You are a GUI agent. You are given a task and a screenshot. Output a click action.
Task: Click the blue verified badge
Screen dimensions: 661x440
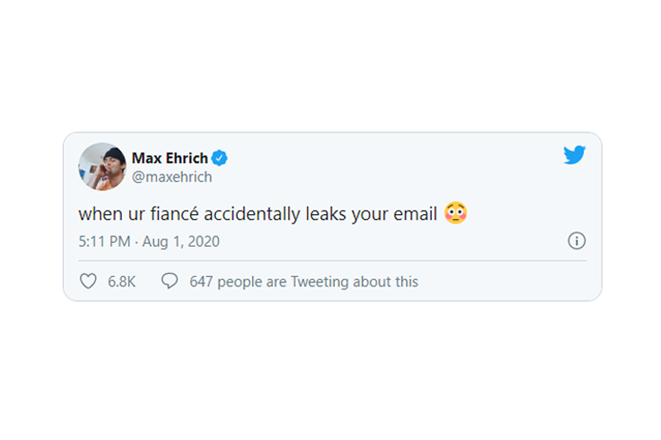pyautogui.click(x=219, y=158)
